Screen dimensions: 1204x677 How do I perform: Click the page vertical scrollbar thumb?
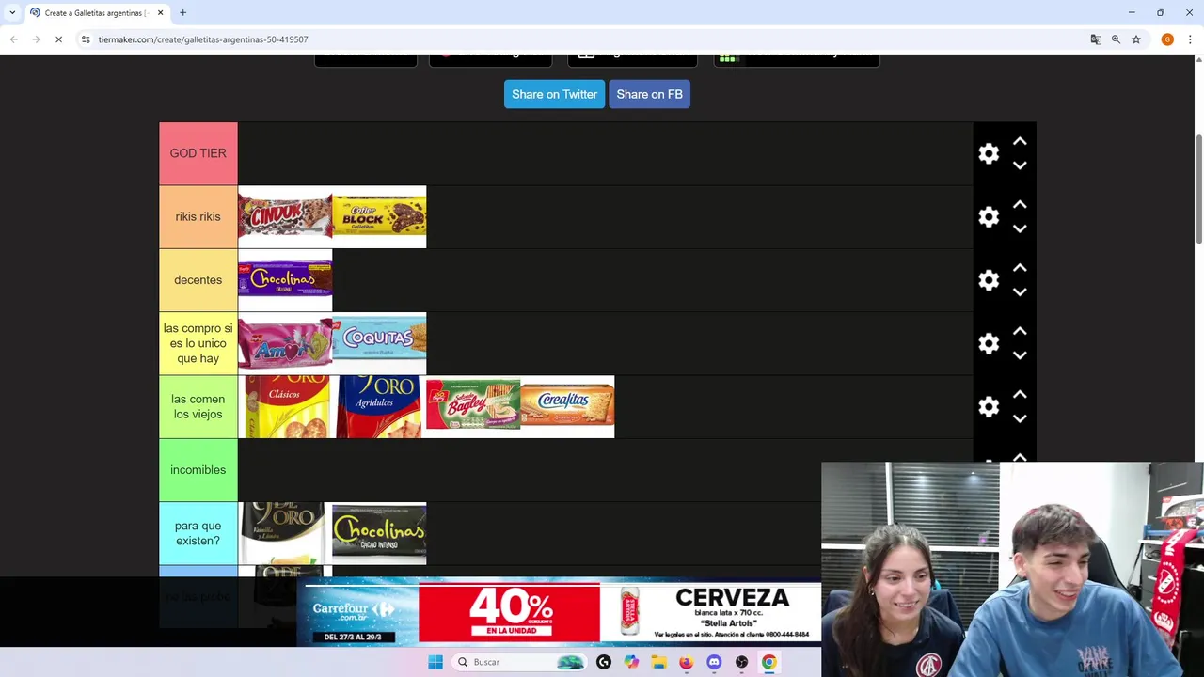pos(1198,188)
